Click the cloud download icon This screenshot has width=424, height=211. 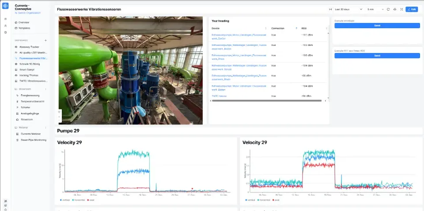(x=395, y=9)
